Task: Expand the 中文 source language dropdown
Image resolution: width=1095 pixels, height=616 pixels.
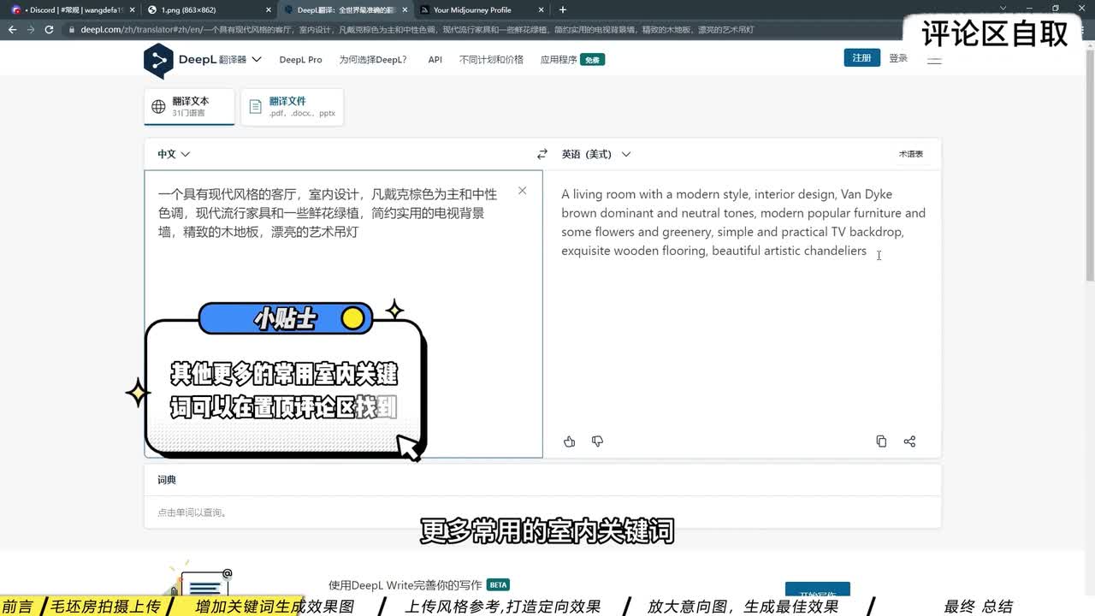Action: 174,154
